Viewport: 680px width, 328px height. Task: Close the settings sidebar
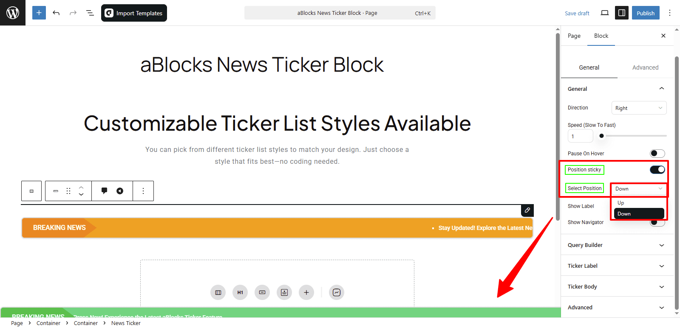click(x=663, y=36)
